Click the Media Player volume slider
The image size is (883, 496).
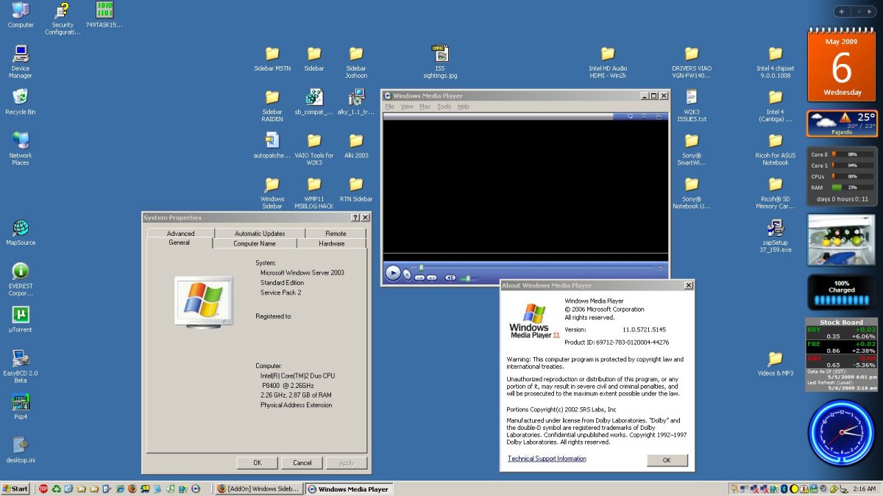tap(469, 278)
